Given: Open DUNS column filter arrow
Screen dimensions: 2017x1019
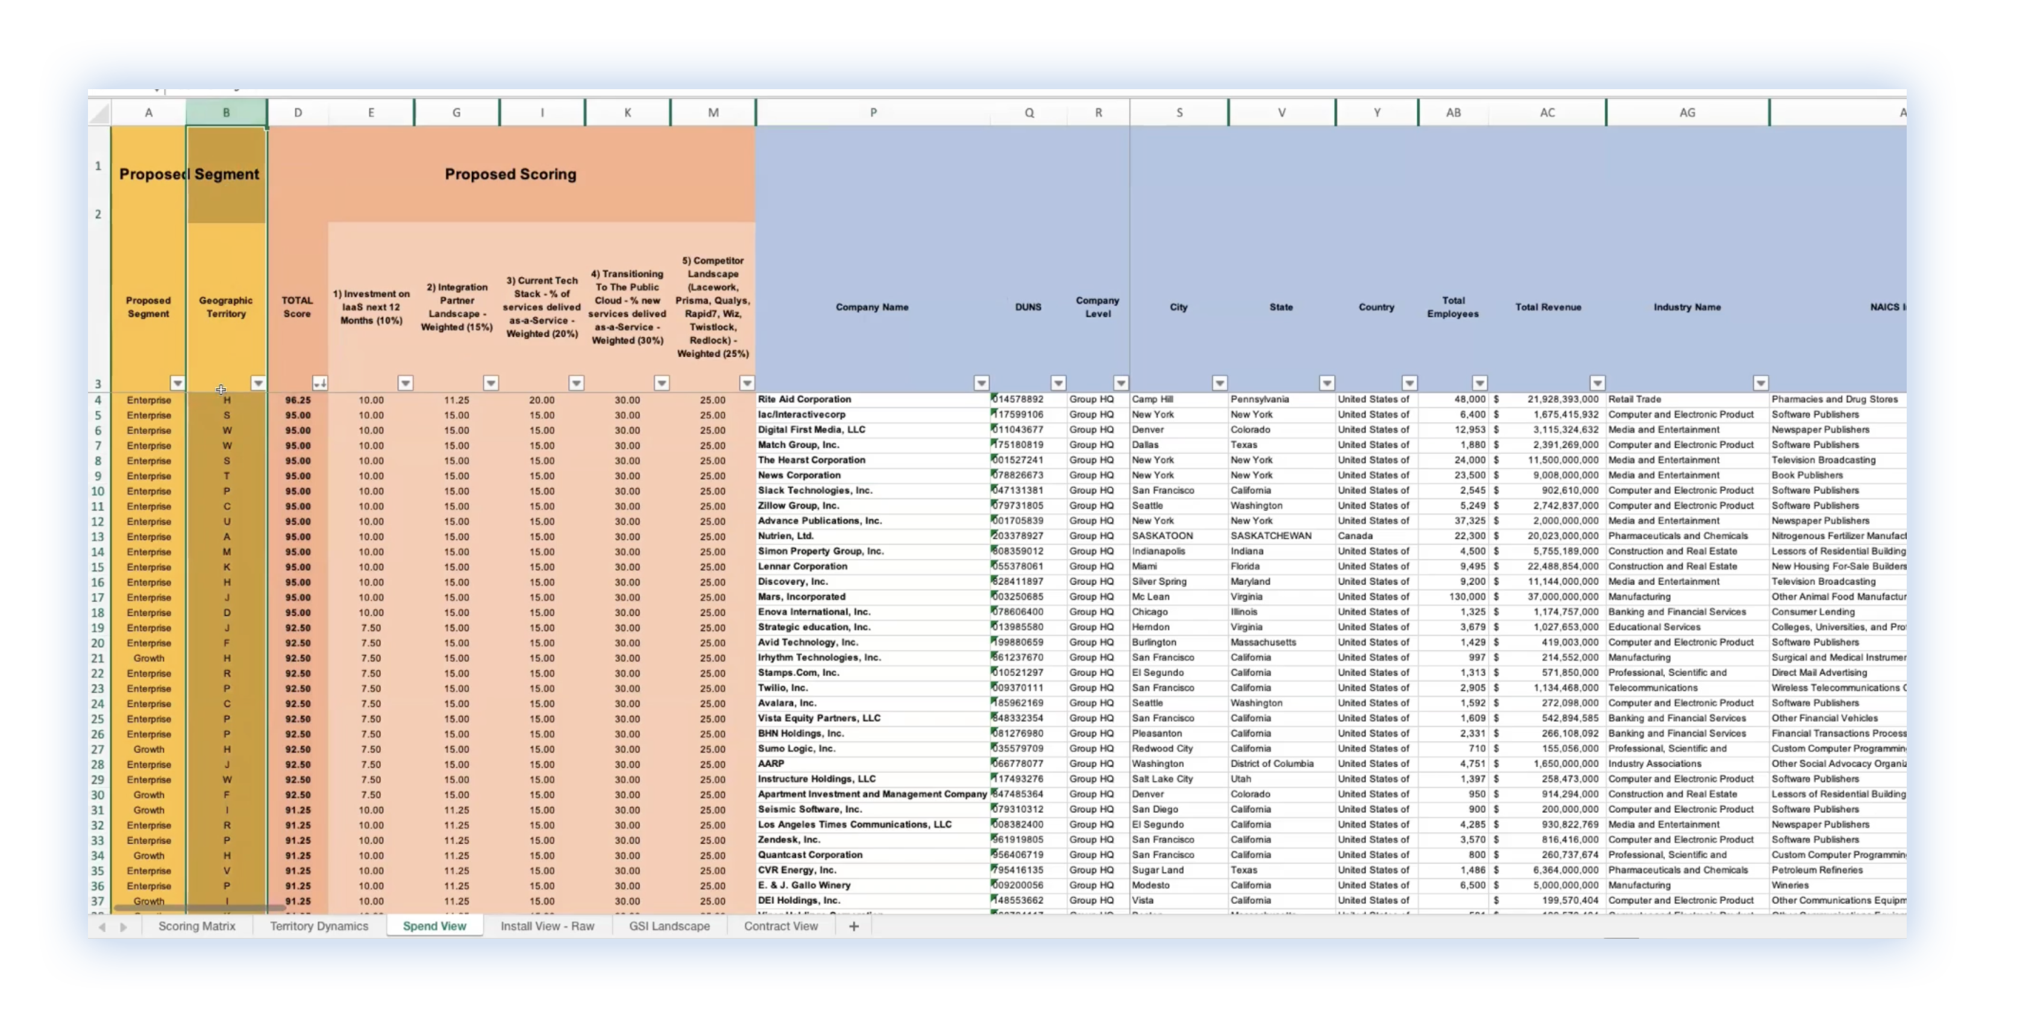Looking at the screenshot, I should 1058,383.
